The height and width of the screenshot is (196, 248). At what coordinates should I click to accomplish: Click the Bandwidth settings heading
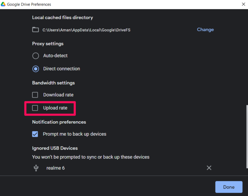pyautogui.click(x=53, y=83)
